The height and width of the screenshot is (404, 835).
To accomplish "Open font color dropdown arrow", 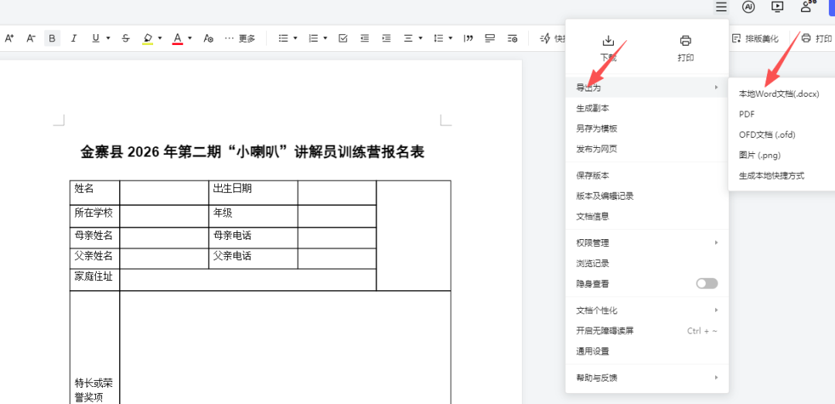I will [x=190, y=39].
